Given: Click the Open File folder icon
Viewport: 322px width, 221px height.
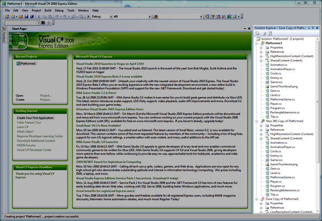Looking at the screenshot, I should coord(21,17).
